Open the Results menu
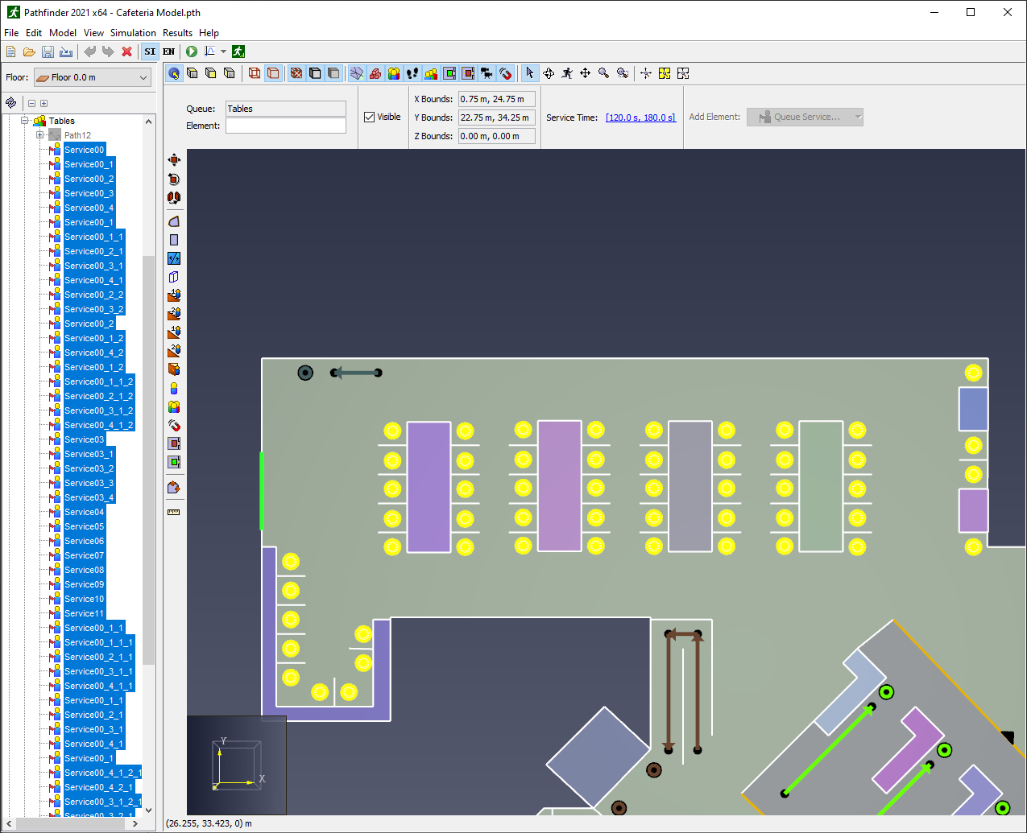Image resolution: width=1027 pixels, height=833 pixels. (177, 33)
